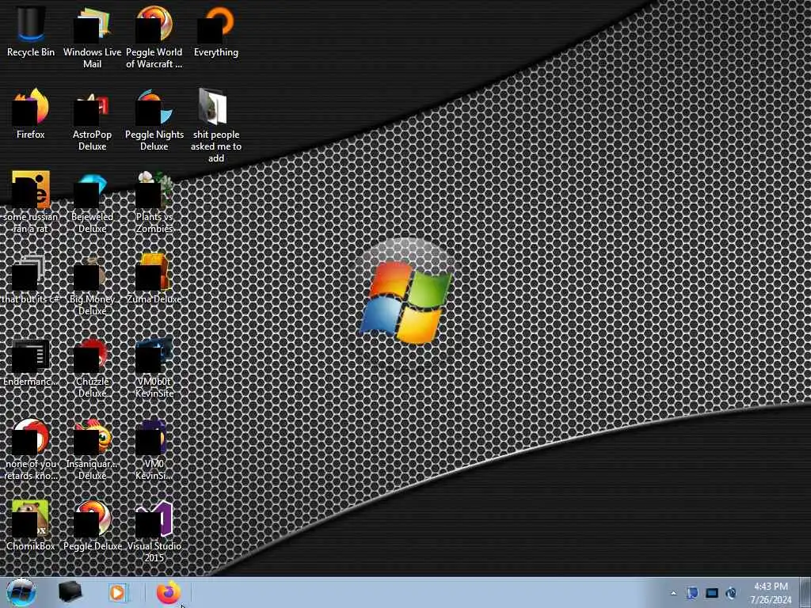This screenshot has height=608, width=811.
Task: Select the Peggle Nights Deluxe icon
Action: pyautogui.click(x=154, y=119)
